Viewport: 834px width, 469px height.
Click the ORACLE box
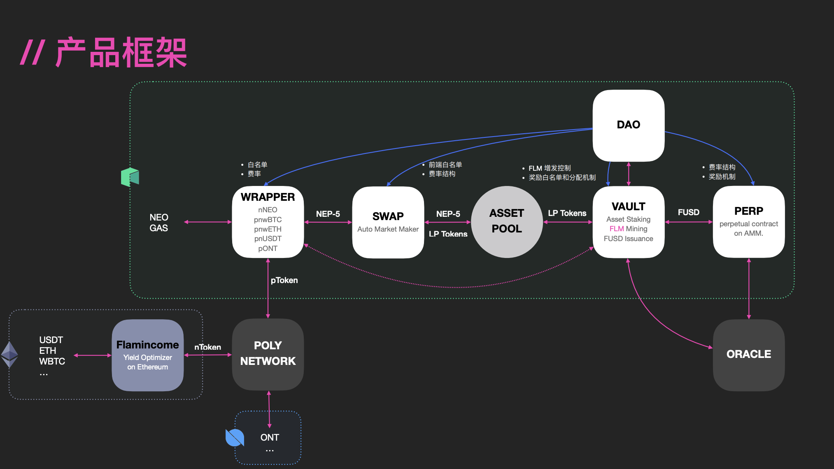tap(748, 355)
